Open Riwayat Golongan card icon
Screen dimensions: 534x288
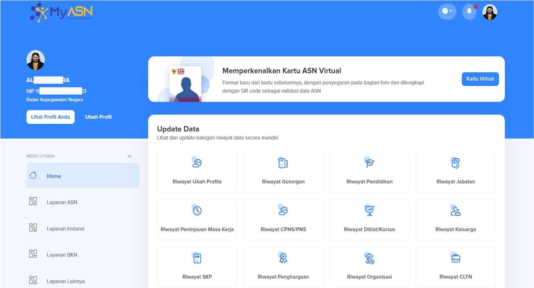pos(283,163)
